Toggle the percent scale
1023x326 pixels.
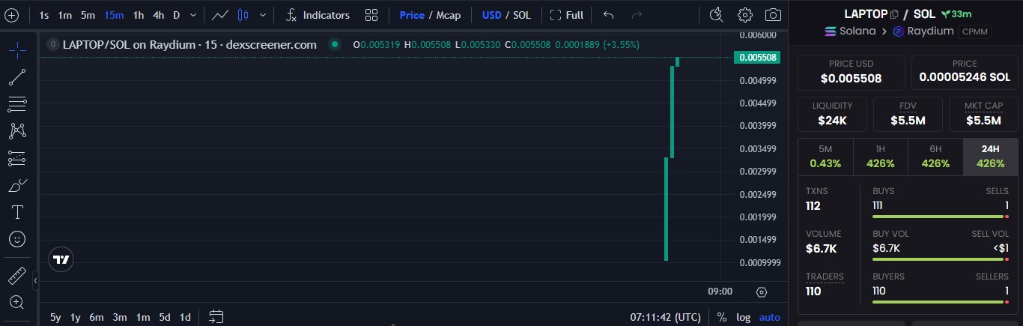tap(721, 317)
